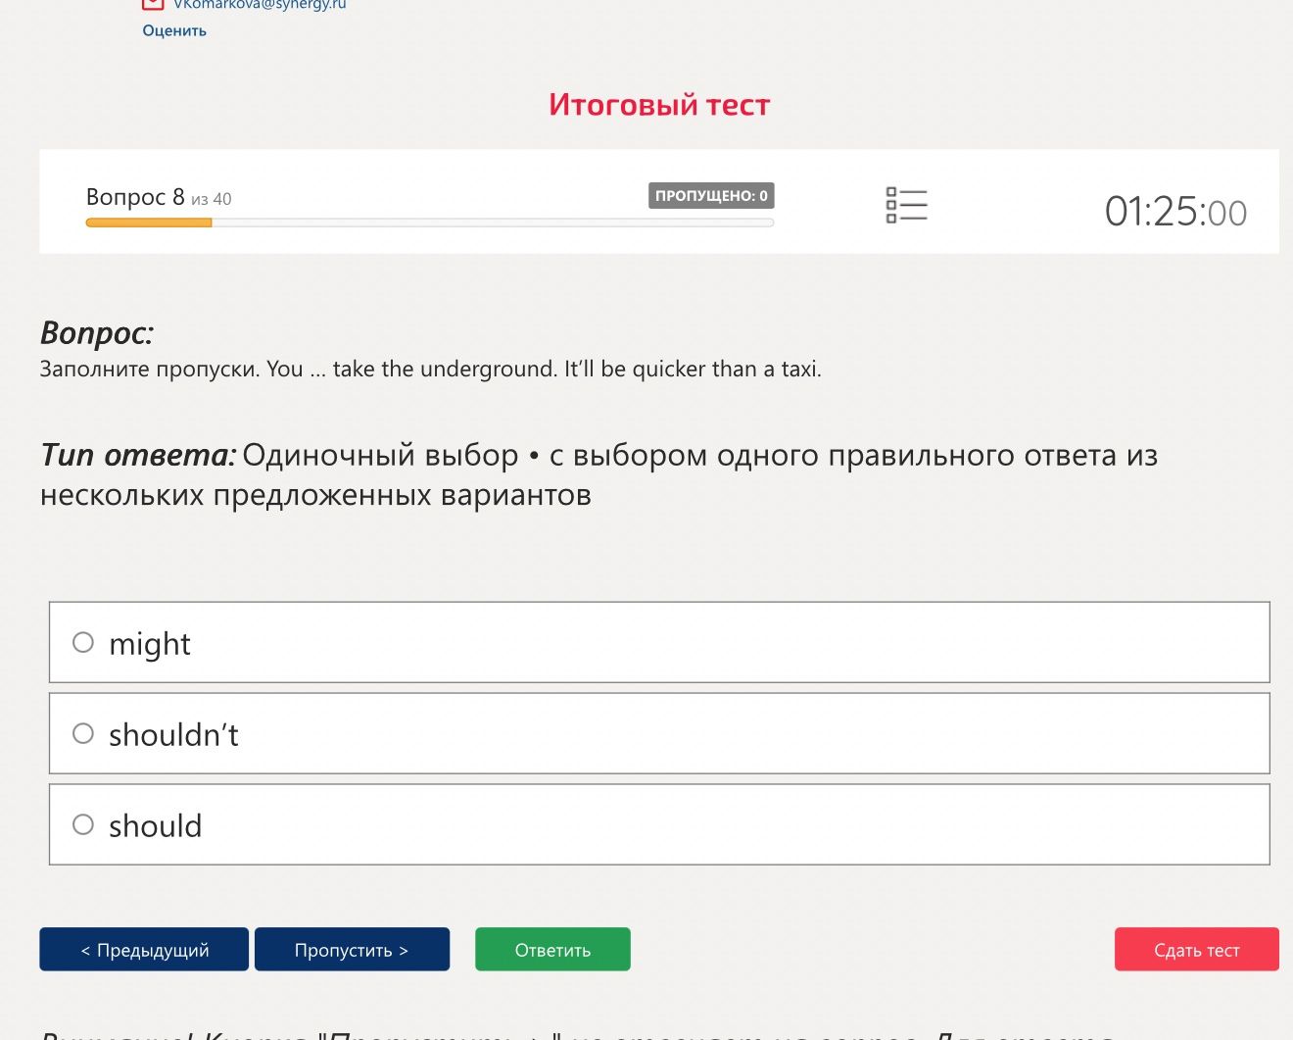Click the 01:25:00 countdown timer
This screenshot has width=1293, height=1040.
point(1175,212)
